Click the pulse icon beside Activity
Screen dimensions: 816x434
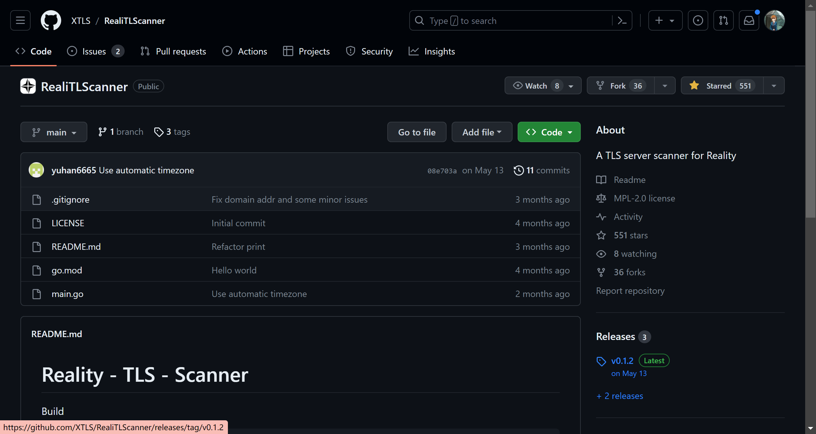tap(601, 217)
